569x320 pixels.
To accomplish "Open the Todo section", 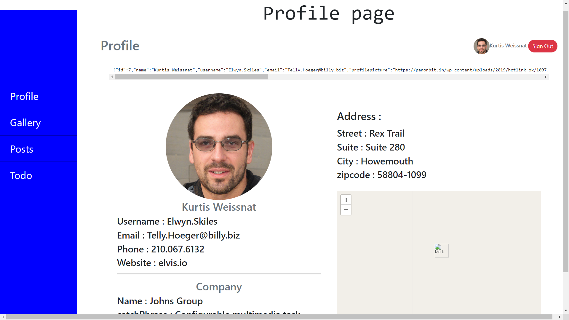I will [x=21, y=175].
